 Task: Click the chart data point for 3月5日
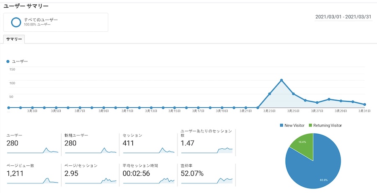tap(56, 108)
